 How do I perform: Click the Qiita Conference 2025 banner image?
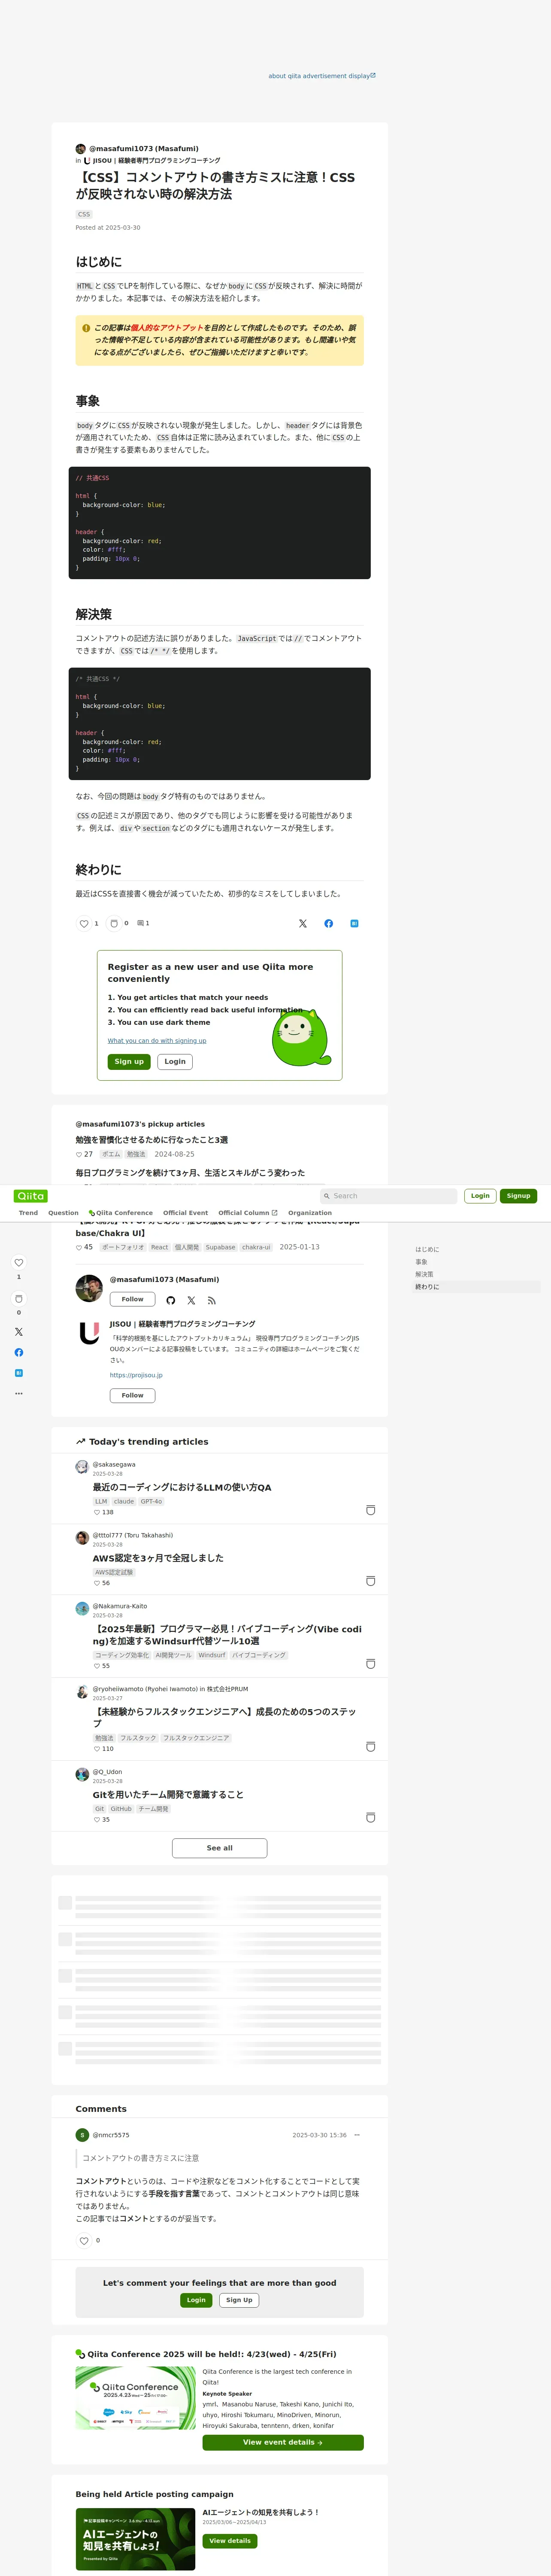[136, 2398]
